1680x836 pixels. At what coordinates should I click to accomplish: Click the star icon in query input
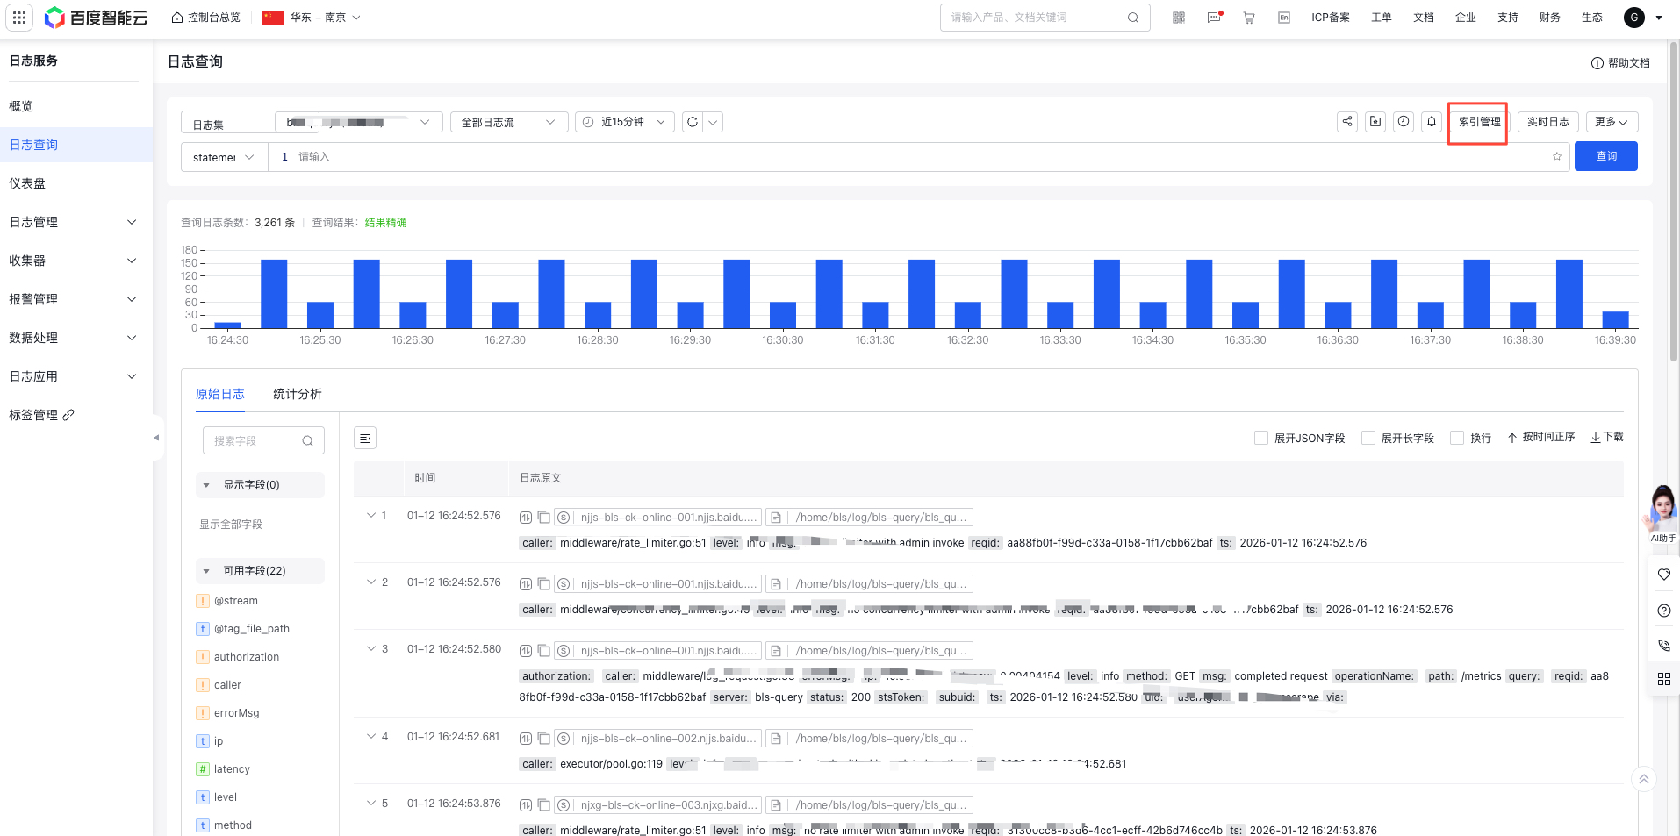pyautogui.click(x=1557, y=157)
